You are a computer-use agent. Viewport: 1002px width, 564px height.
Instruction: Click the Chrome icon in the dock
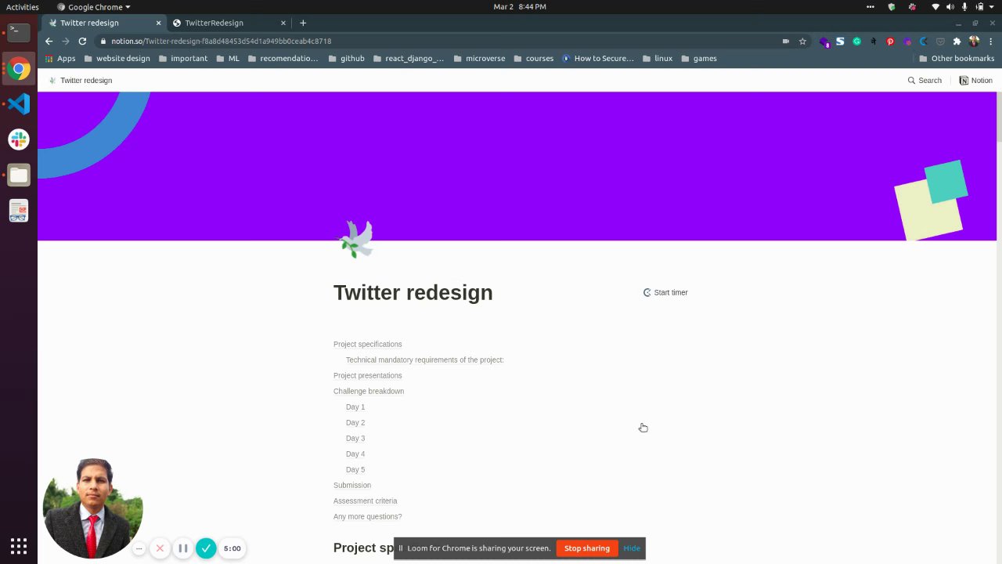click(x=19, y=69)
